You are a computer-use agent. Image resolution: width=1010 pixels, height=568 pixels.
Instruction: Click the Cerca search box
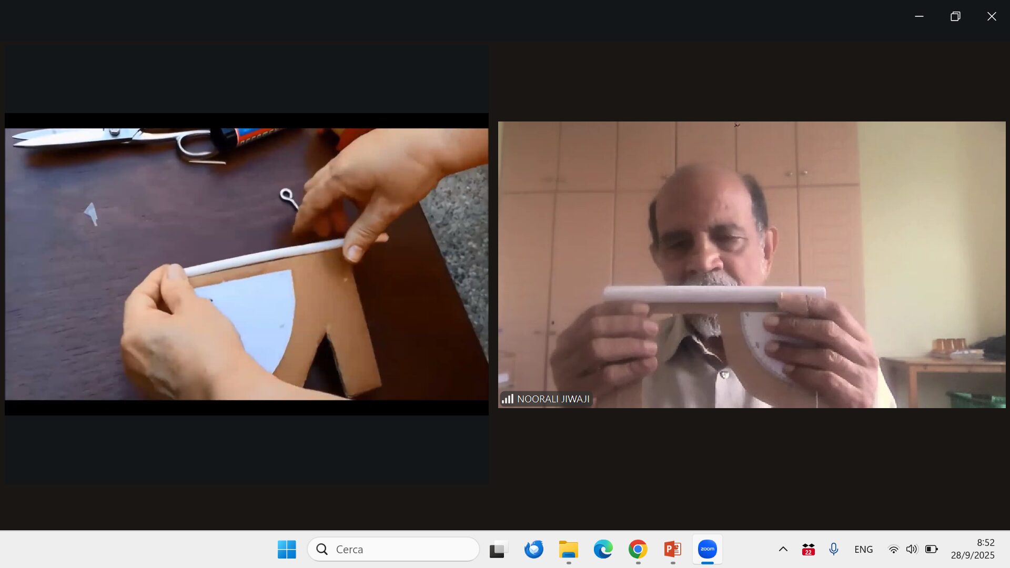393,549
